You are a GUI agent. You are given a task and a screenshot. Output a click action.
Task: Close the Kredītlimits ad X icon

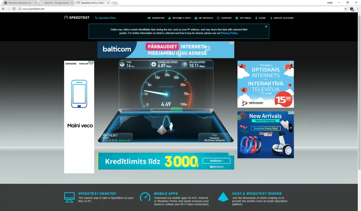tap(233, 154)
